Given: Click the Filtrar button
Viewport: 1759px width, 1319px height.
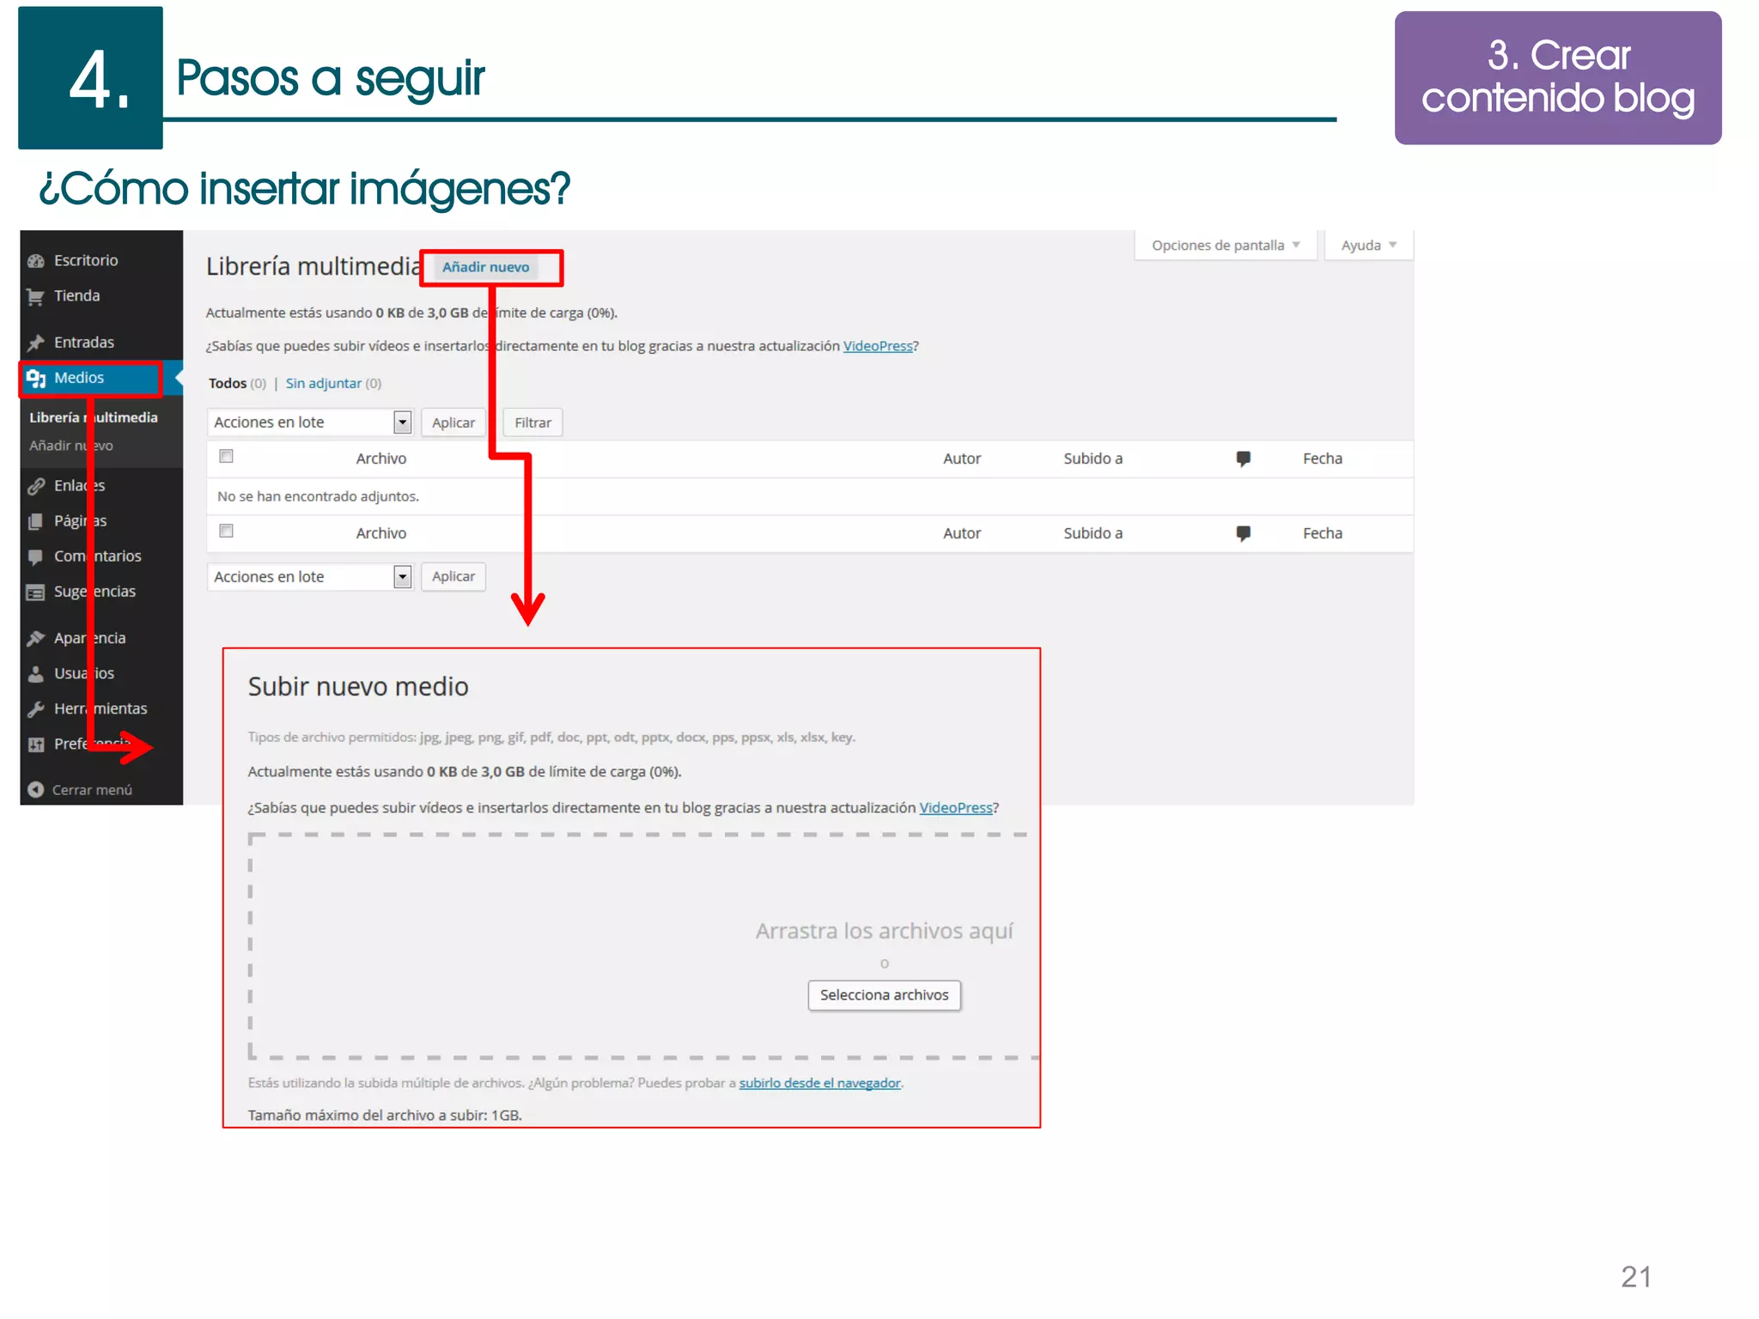Looking at the screenshot, I should pos(533,422).
